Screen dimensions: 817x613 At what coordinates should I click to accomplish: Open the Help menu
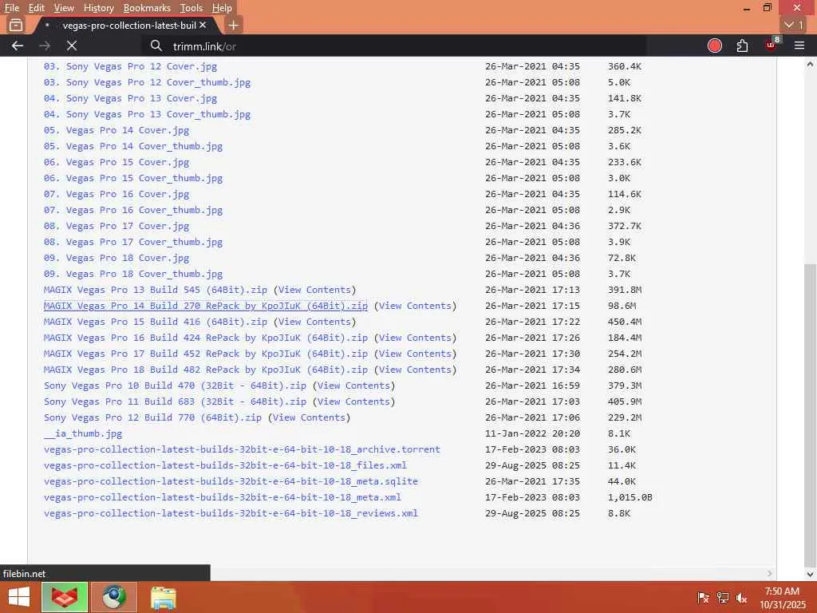click(x=222, y=8)
